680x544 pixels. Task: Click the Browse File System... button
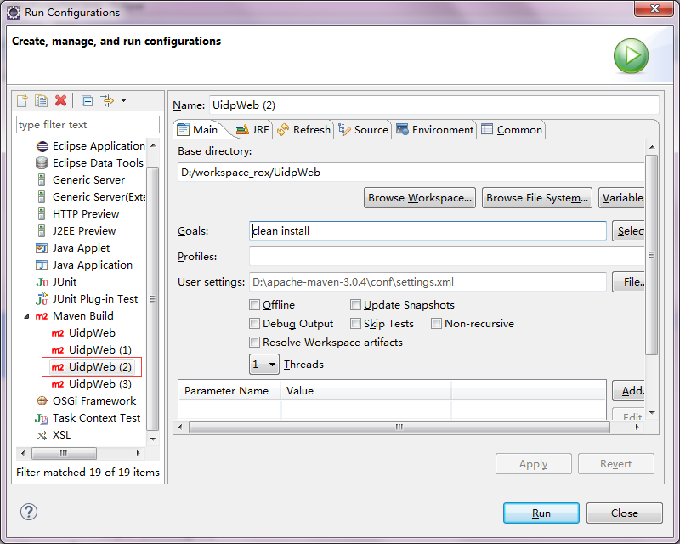click(537, 198)
